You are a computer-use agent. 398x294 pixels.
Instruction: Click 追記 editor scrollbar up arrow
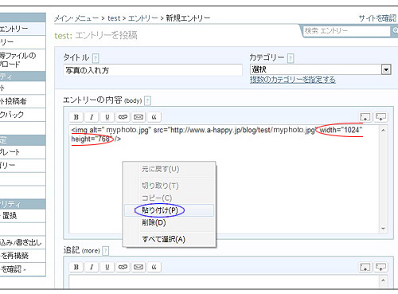pyautogui.click(x=383, y=280)
